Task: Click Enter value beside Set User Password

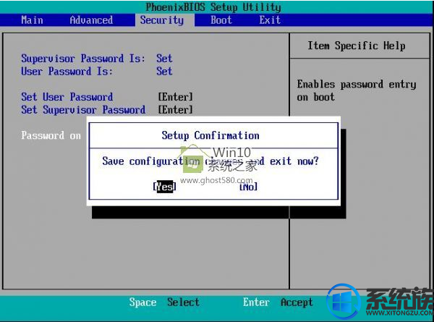Action: pos(175,97)
